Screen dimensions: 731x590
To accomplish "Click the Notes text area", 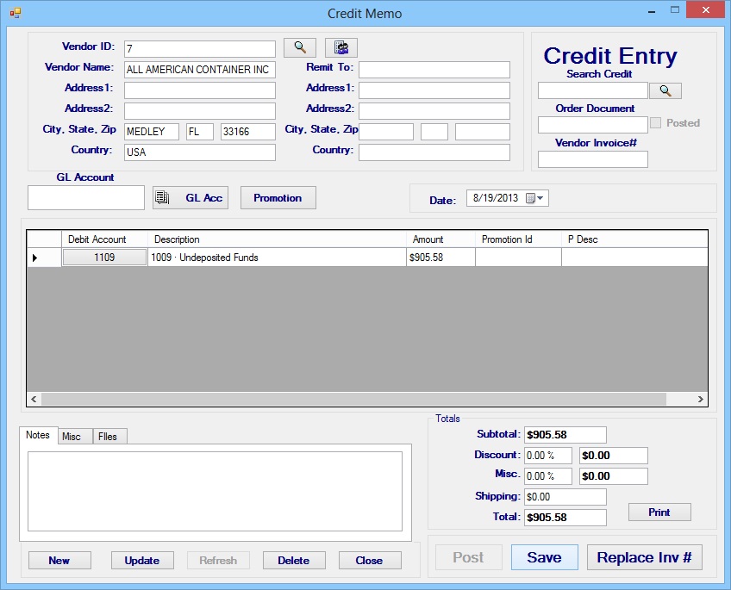I will click(215, 491).
